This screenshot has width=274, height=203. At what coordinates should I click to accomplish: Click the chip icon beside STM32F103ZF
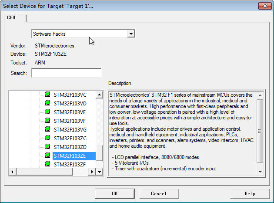coord(47,164)
